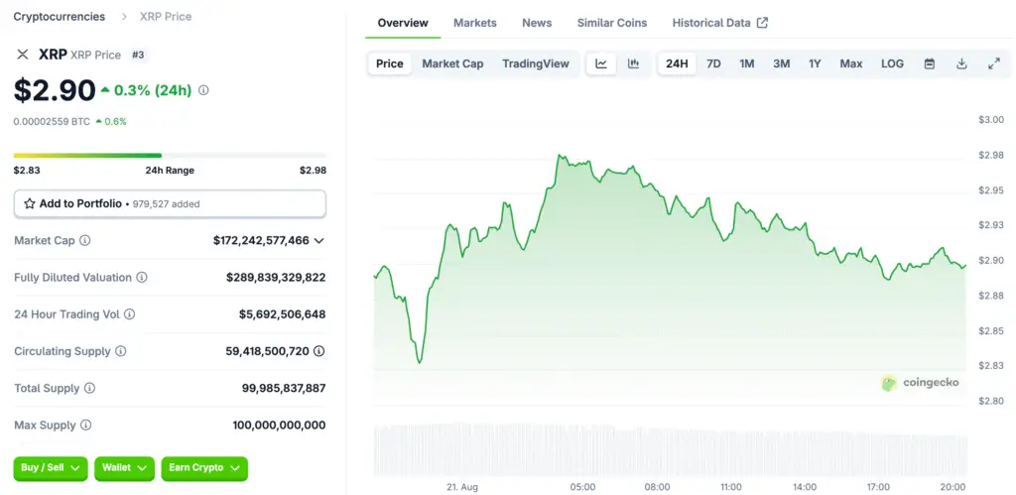Click Add to Portfolio button

point(170,203)
